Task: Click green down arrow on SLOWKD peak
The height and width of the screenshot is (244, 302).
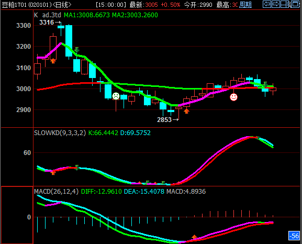Action: click(x=258, y=138)
